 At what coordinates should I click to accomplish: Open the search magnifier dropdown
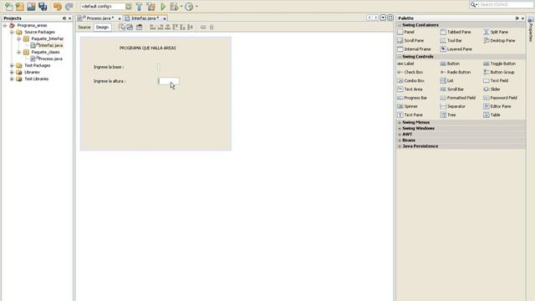pos(474,5)
